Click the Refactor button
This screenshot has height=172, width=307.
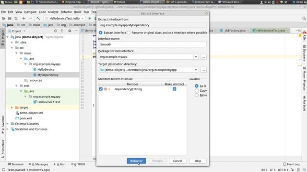click(x=136, y=161)
